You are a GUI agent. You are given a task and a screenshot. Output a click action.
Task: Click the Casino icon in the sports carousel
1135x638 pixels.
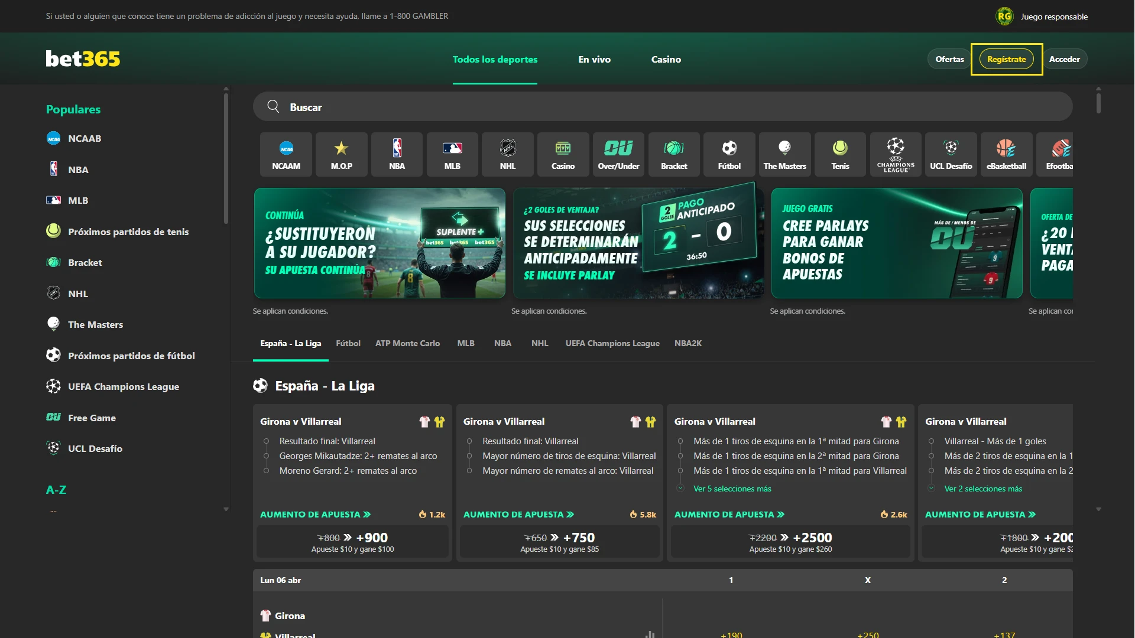click(563, 154)
